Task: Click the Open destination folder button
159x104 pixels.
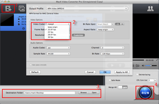Action: 94,92
